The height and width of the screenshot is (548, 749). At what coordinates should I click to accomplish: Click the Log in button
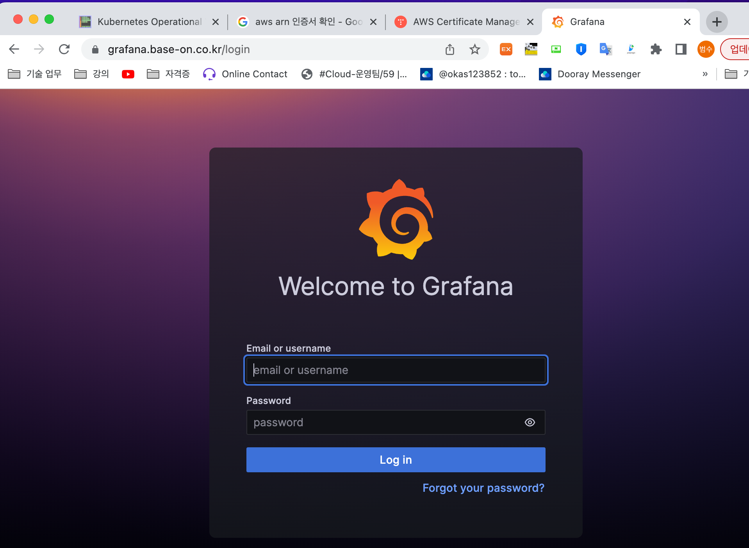click(396, 460)
